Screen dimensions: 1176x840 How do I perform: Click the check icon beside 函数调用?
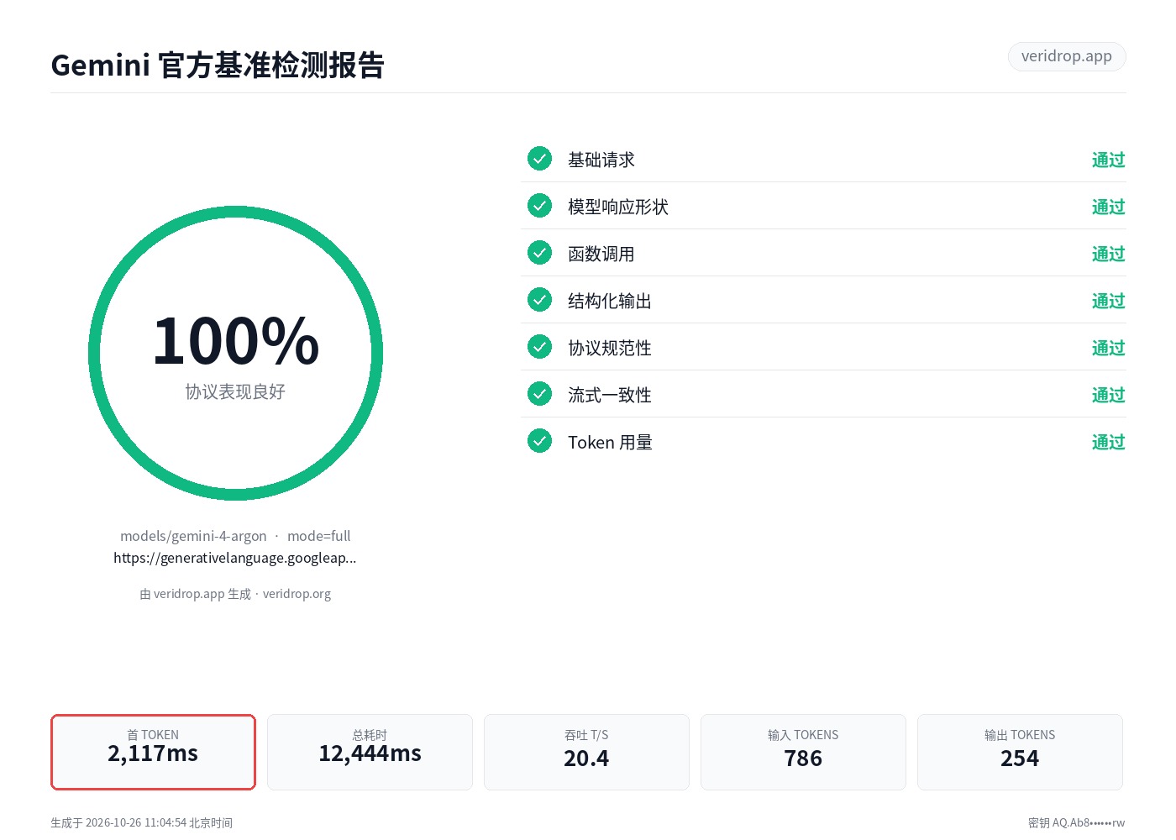pyautogui.click(x=539, y=253)
